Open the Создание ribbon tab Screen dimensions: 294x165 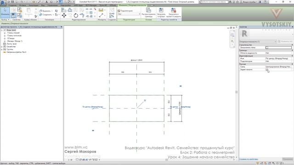point(12,5)
